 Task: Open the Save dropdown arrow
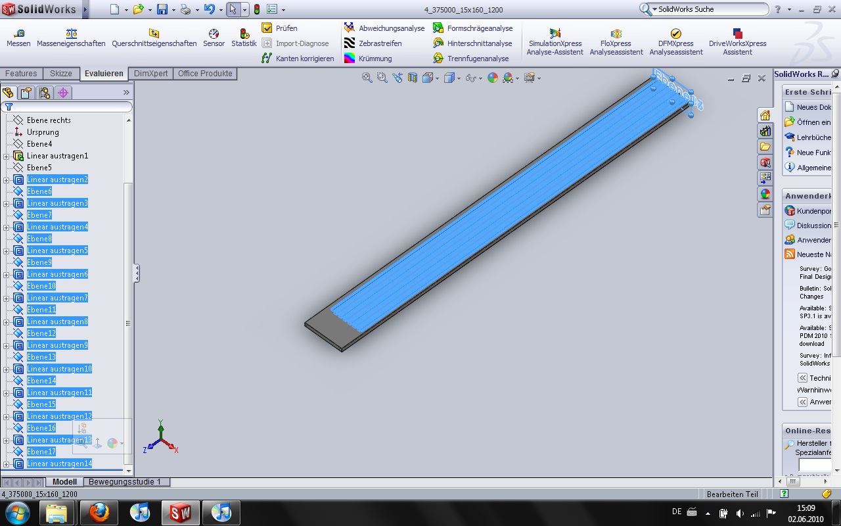click(x=173, y=10)
